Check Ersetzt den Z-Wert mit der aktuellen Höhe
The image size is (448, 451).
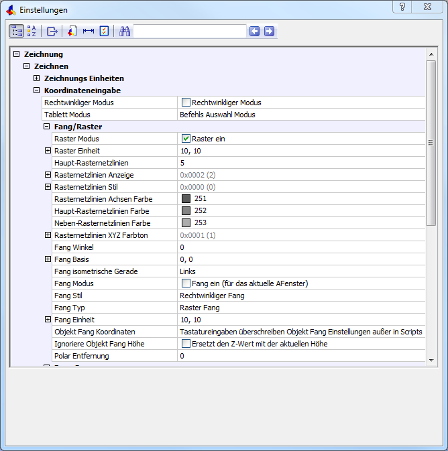pos(186,344)
